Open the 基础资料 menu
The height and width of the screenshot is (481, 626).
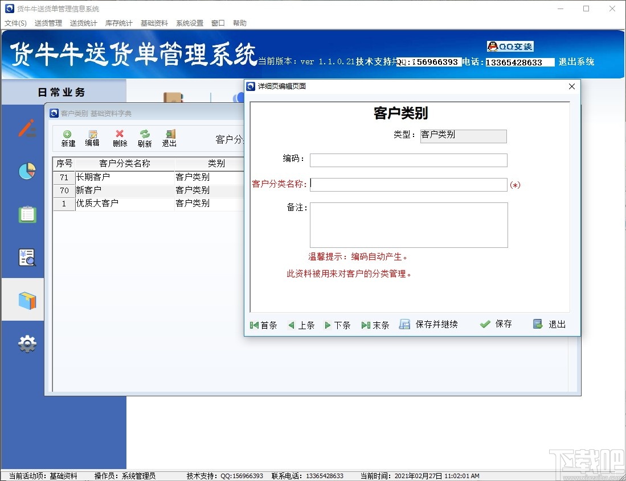click(154, 23)
